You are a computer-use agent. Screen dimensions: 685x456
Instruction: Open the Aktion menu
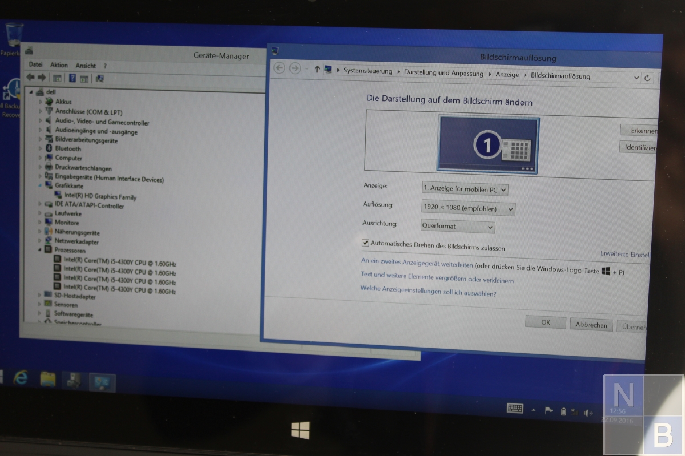(59, 65)
